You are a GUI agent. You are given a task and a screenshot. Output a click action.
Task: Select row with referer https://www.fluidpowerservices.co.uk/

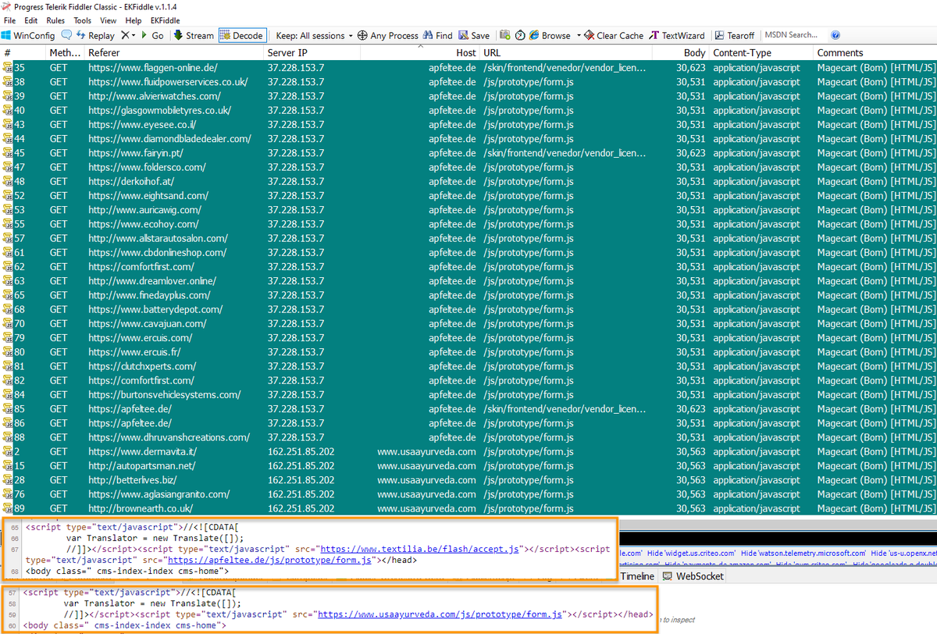point(468,82)
